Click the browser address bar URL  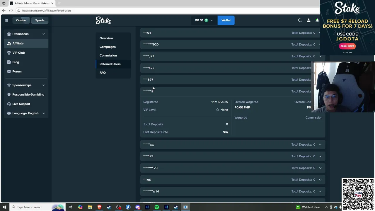click(47, 11)
